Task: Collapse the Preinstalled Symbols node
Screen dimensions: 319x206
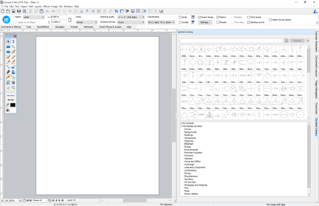Action: coord(181,126)
